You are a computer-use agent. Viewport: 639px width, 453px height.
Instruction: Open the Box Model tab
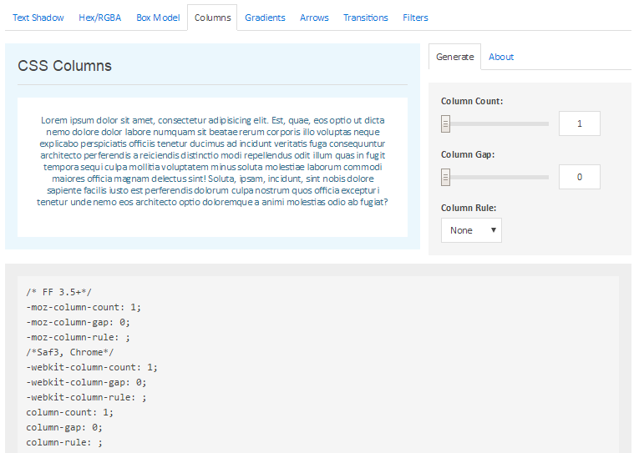[x=158, y=18]
